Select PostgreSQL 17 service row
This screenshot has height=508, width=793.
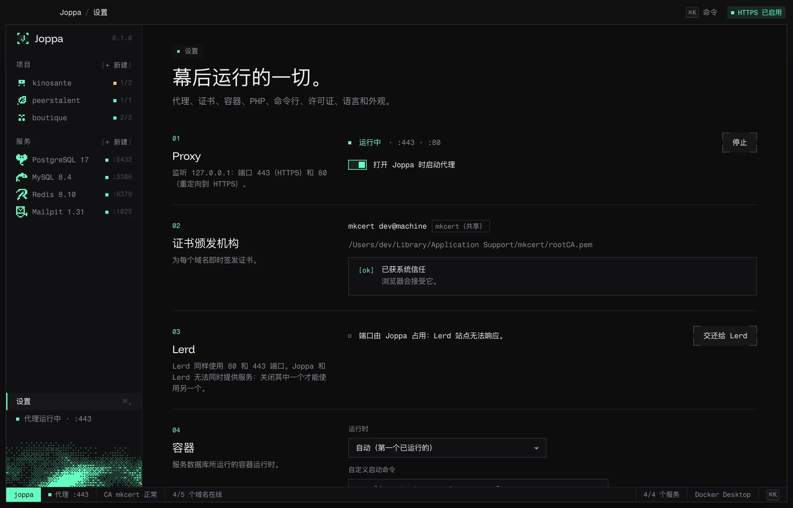74,160
